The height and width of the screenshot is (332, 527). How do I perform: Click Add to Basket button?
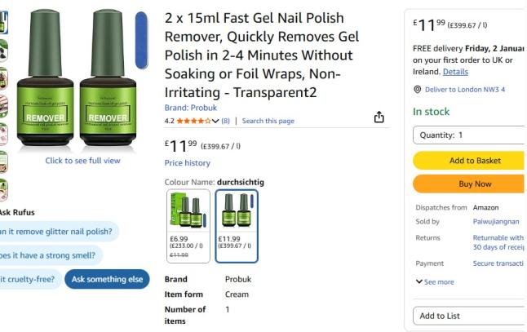coord(469,160)
